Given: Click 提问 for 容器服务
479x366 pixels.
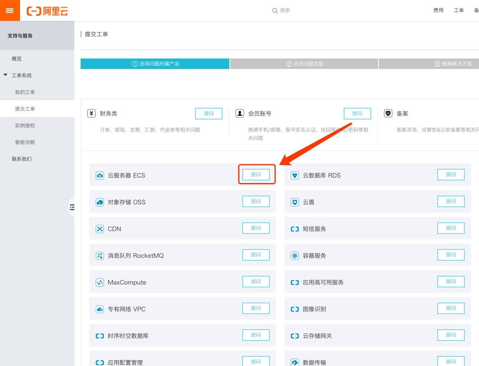Looking at the screenshot, I should tap(451, 255).
